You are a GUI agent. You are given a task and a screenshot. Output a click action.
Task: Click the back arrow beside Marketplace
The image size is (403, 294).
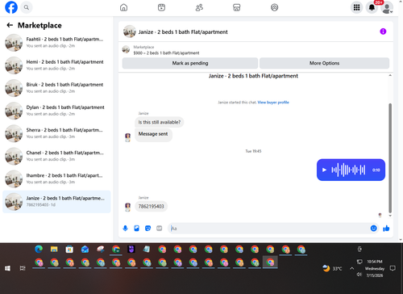click(x=10, y=25)
